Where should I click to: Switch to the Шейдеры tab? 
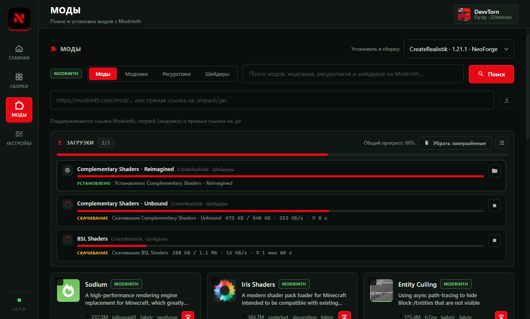pyautogui.click(x=217, y=74)
